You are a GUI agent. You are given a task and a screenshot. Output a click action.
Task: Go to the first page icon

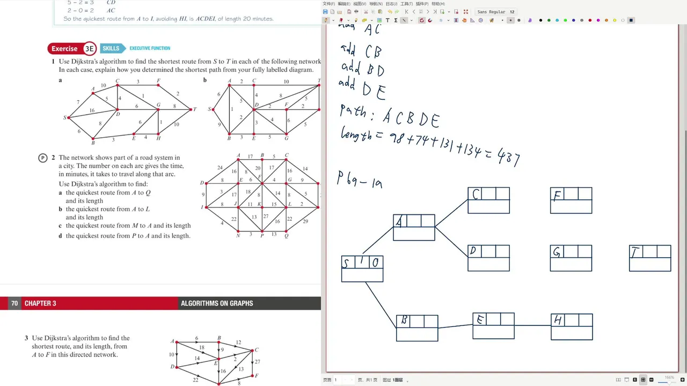click(x=406, y=12)
